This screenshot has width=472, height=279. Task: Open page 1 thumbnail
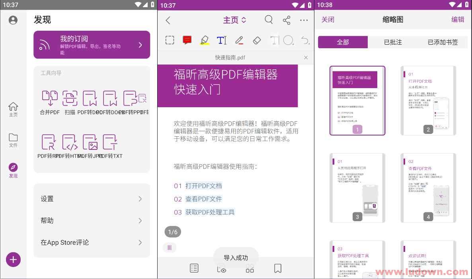[x=357, y=101]
